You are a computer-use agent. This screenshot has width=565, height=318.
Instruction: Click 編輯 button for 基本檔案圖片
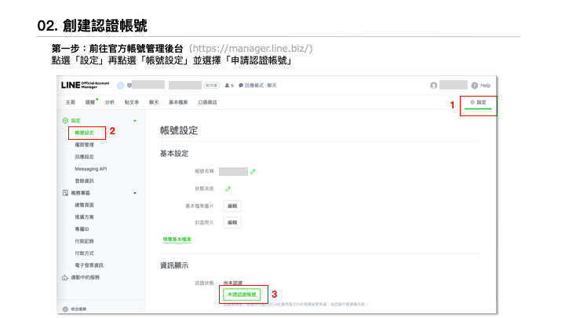pos(231,206)
